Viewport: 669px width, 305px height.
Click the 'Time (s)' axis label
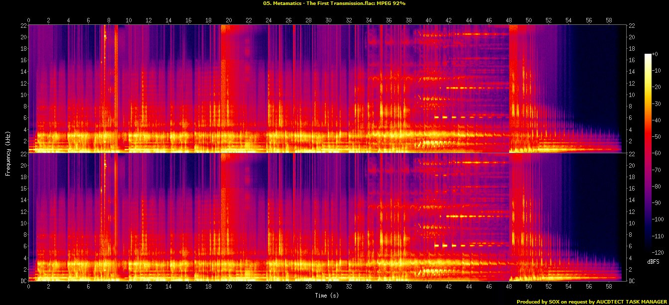(327, 296)
